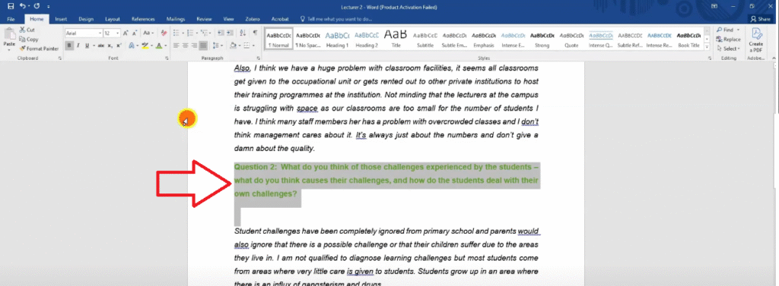Screen dimensions: 779x286
Task: Apply the Title style
Action: 396,39
